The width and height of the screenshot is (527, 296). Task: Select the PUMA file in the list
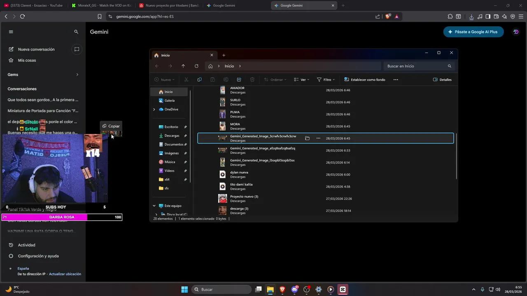tap(325, 114)
